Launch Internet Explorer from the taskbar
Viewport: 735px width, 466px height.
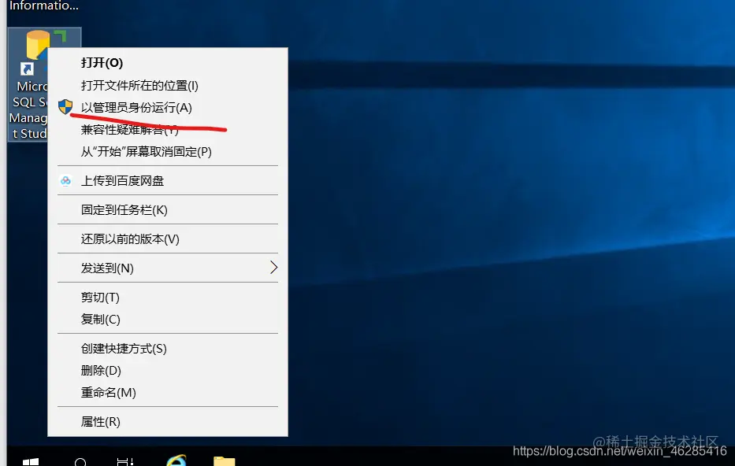pyautogui.click(x=176, y=459)
